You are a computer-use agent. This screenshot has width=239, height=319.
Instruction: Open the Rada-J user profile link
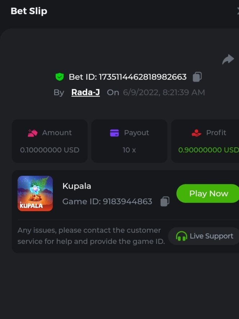coord(86,92)
